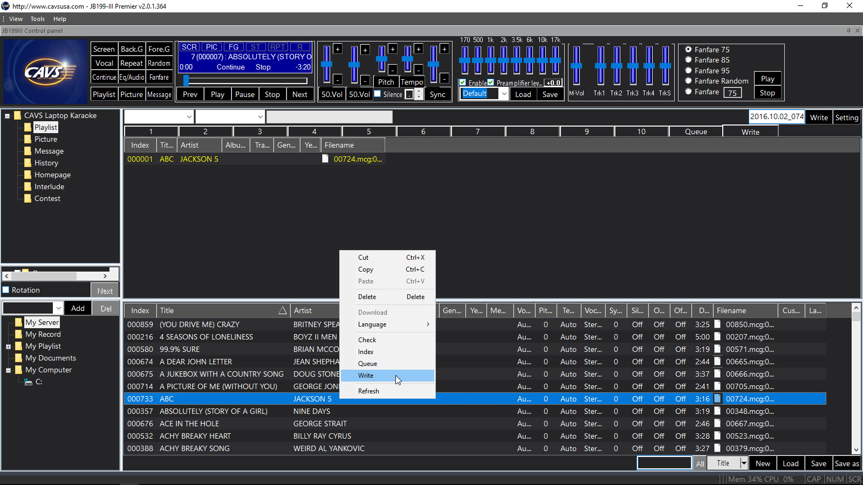Toggle the SCR indicator in display

pos(189,47)
